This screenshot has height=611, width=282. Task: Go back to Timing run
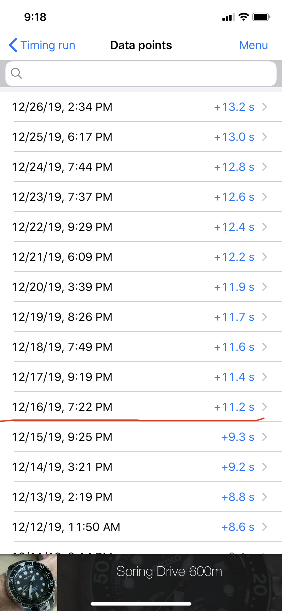42,45
